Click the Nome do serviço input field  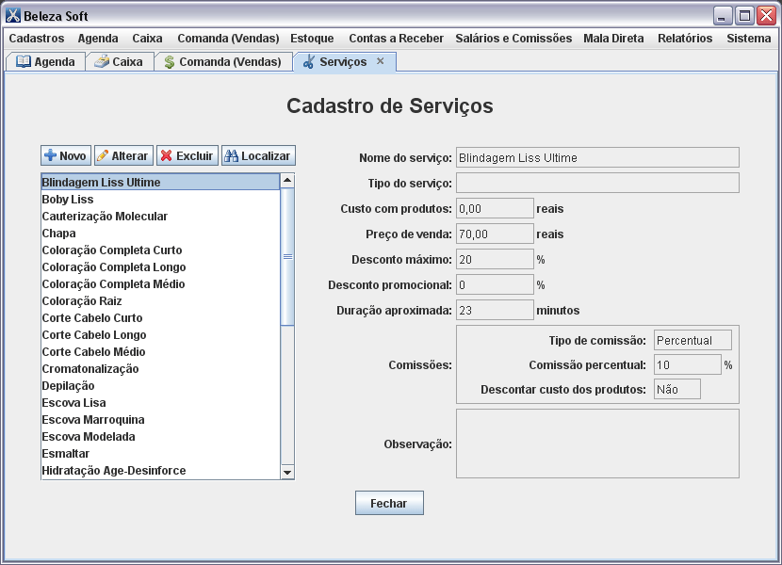(x=596, y=155)
